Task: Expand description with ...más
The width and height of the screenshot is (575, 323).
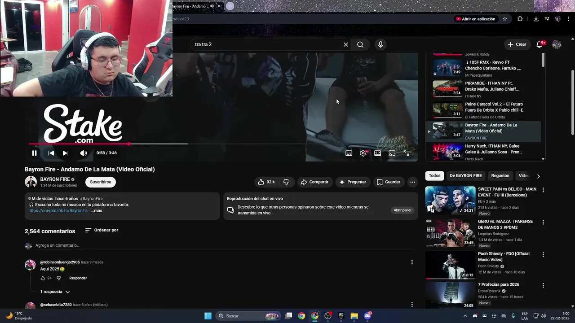Action: click(x=96, y=210)
